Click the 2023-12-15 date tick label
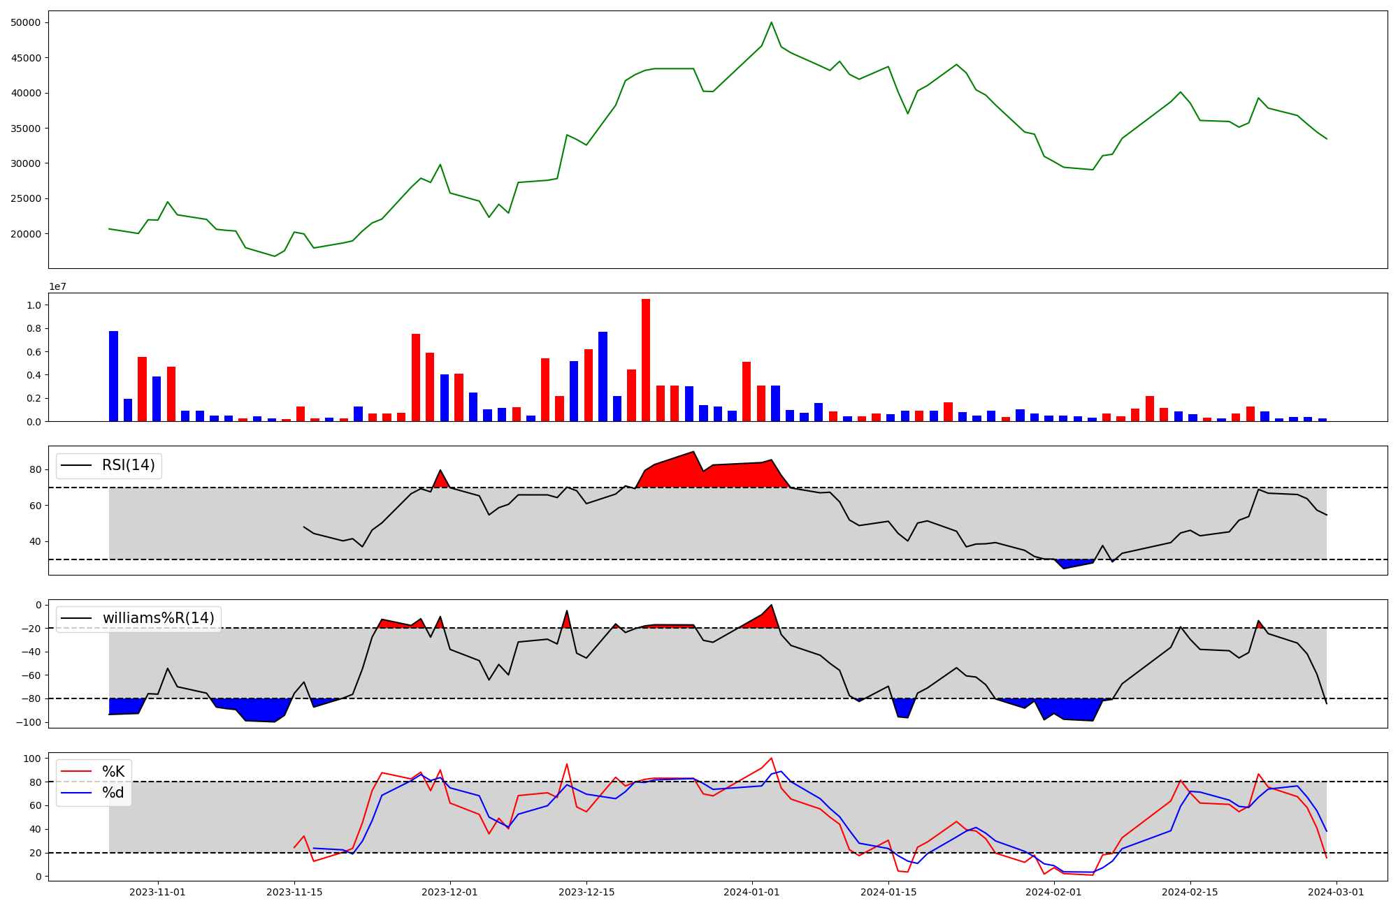Viewport: 1398px width, 908px height. click(x=586, y=892)
